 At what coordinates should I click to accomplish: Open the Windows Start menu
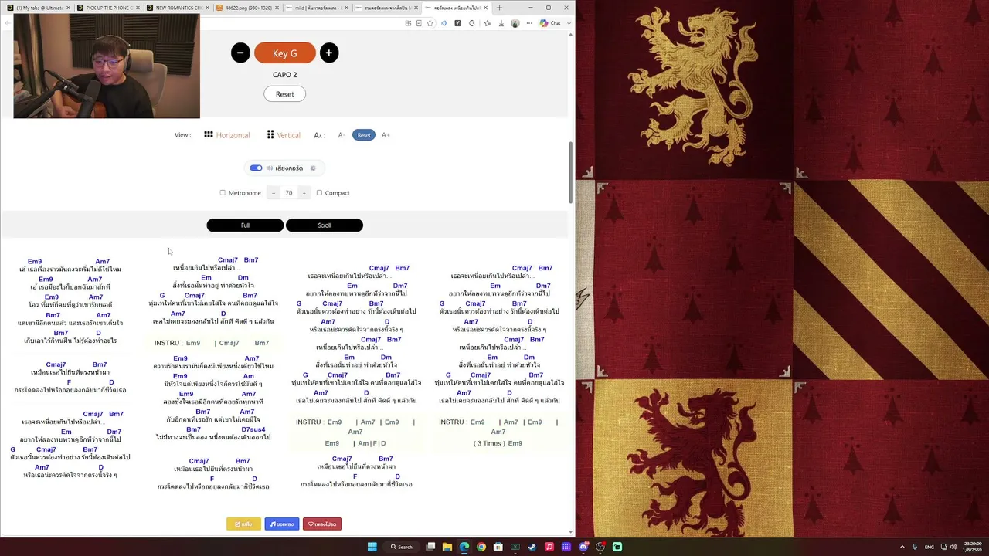[x=372, y=547]
